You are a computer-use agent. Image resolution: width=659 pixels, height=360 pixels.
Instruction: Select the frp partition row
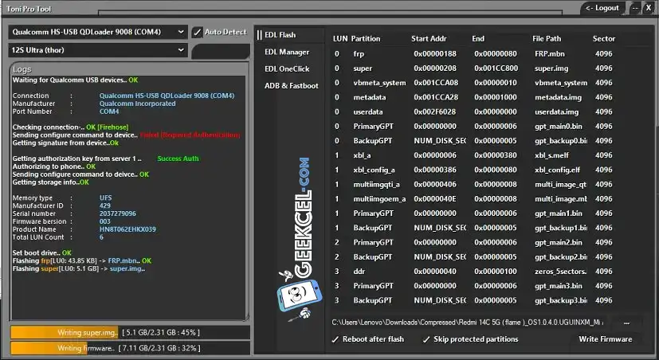473,54
